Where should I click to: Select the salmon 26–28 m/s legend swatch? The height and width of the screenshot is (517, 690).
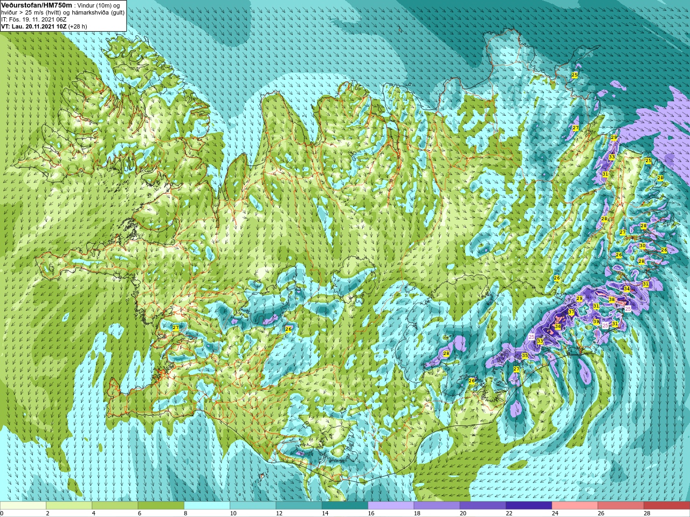(621, 506)
